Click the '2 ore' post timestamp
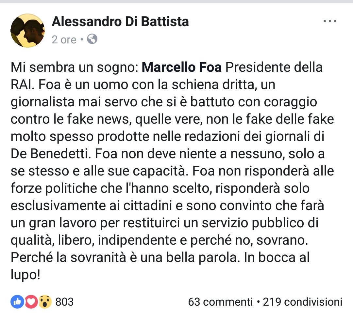 (x=64, y=40)
